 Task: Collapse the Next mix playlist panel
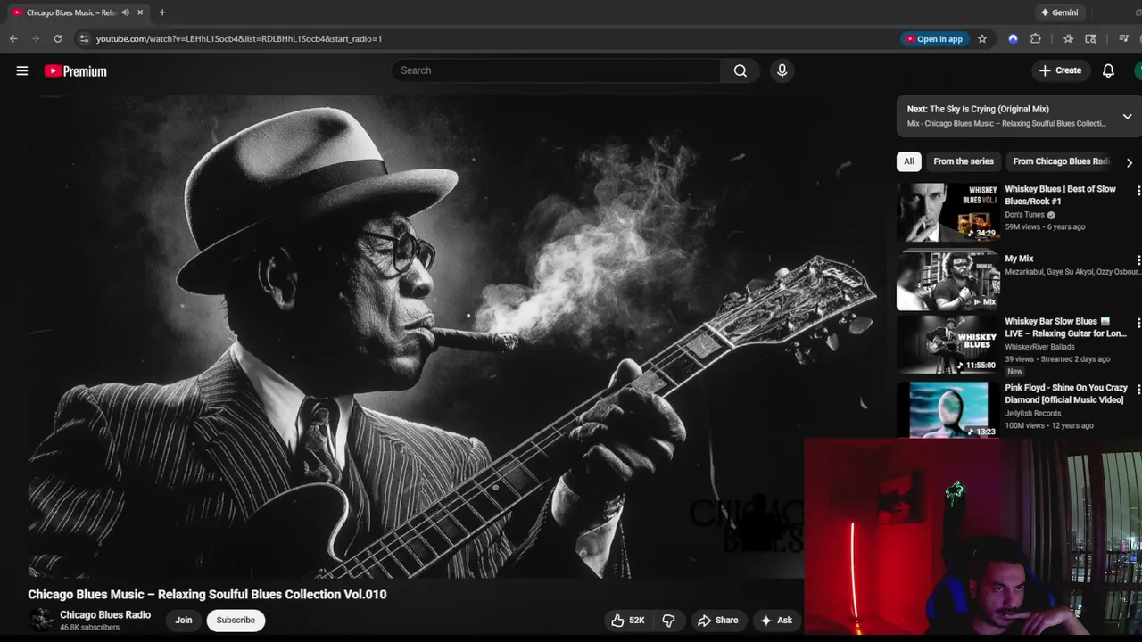1127,117
